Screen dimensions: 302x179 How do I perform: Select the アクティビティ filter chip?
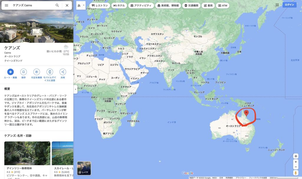[x=141, y=6]
